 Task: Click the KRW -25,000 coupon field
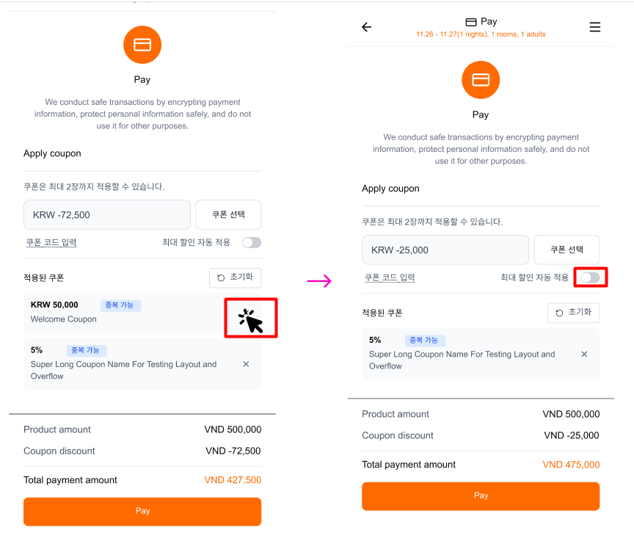445,250
